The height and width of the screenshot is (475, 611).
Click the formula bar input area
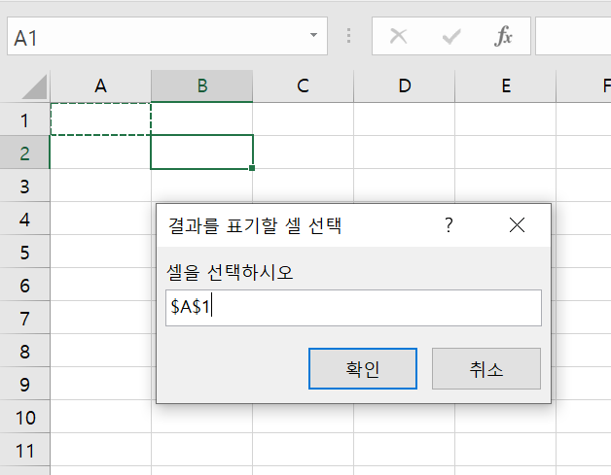[573, 36]
